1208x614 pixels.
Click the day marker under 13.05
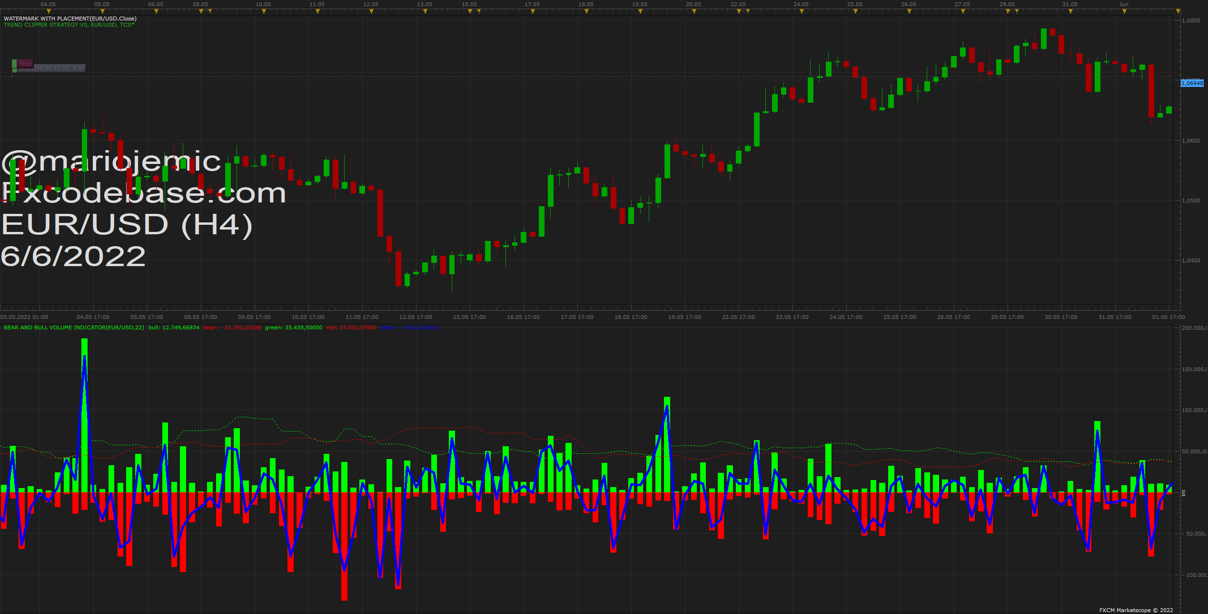click(x=425, y=11)
